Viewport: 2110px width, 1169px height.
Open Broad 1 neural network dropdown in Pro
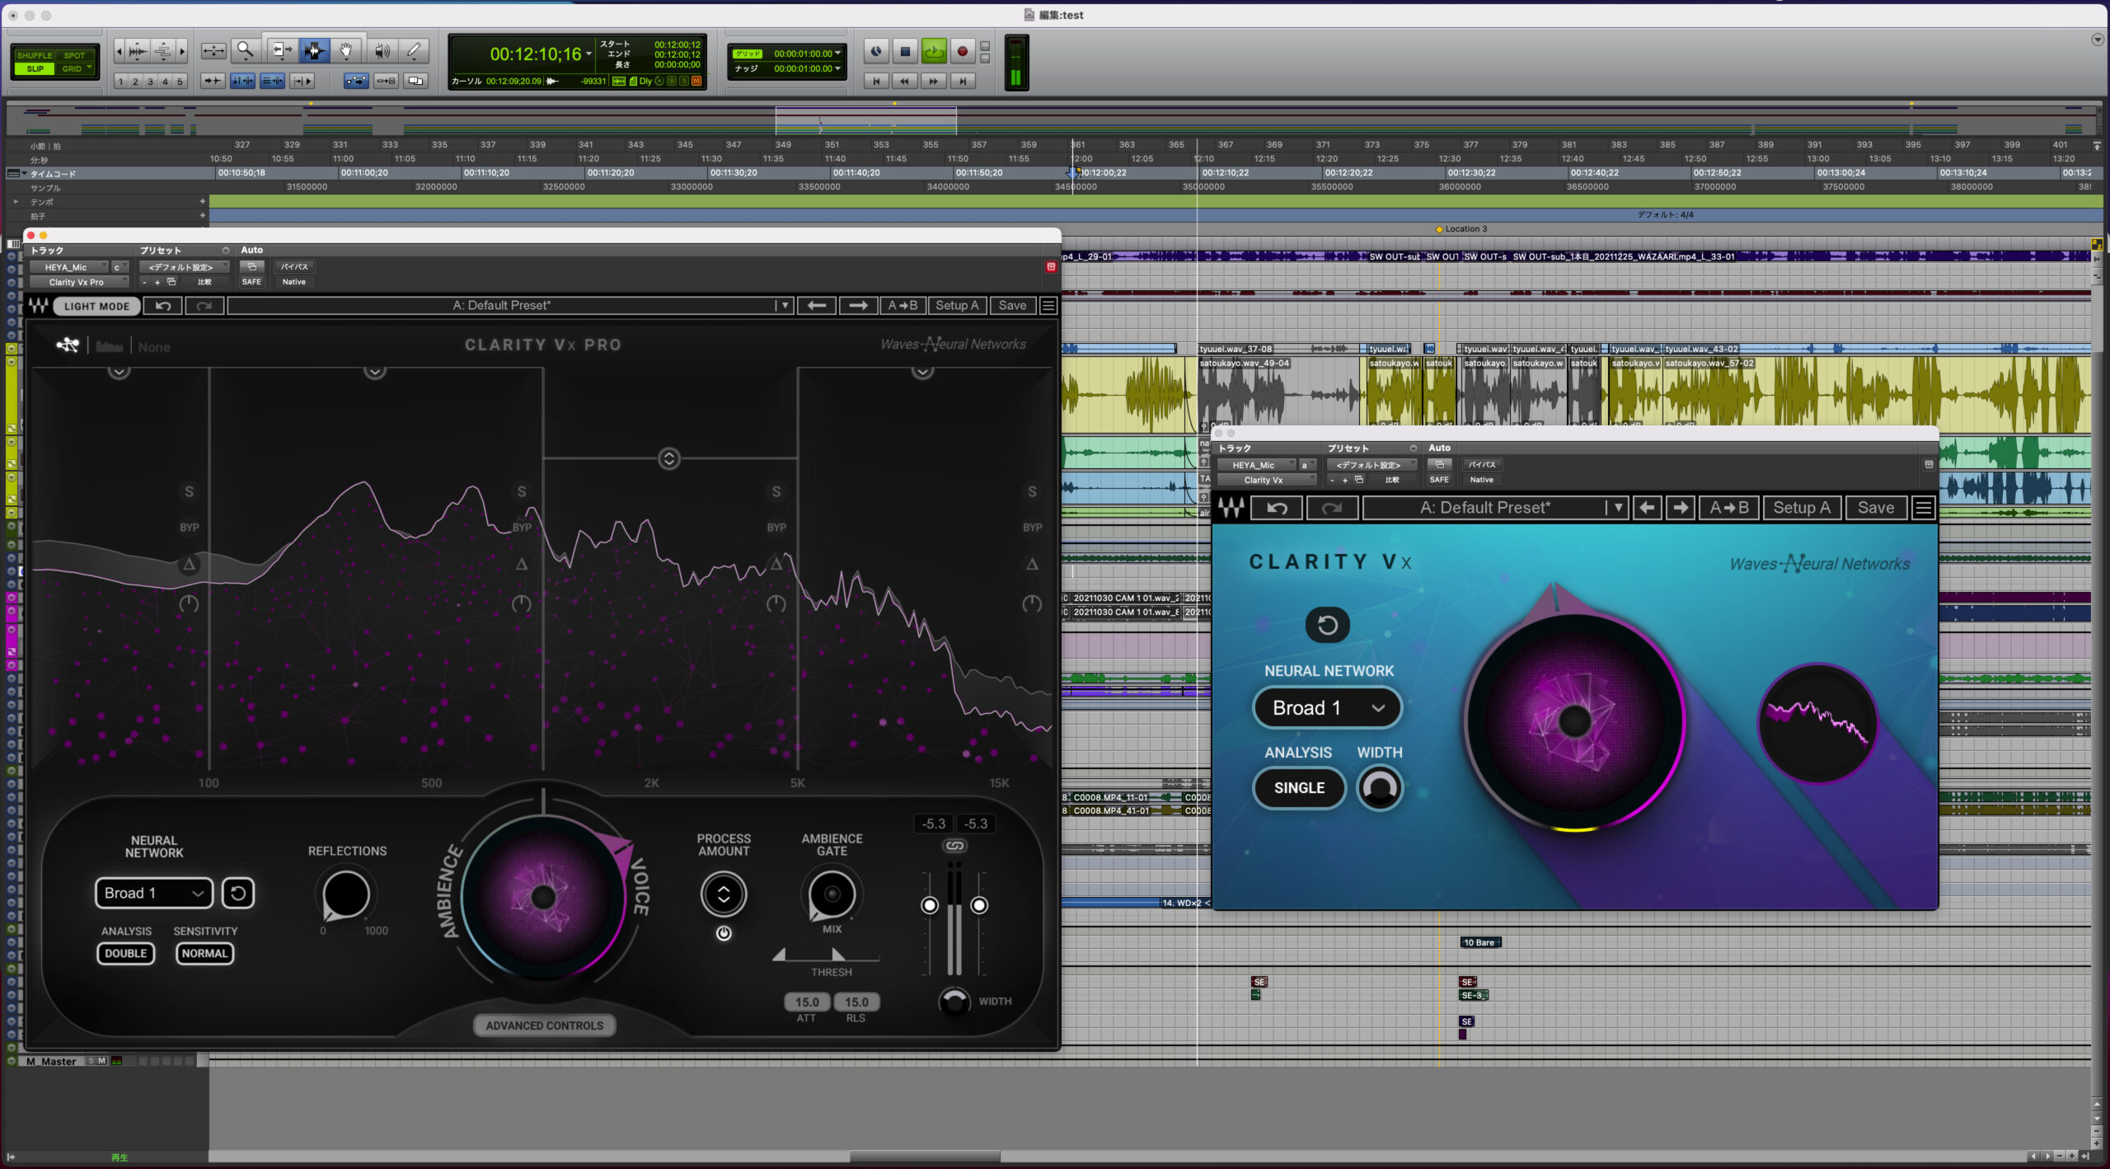click(x=154, y=893)
